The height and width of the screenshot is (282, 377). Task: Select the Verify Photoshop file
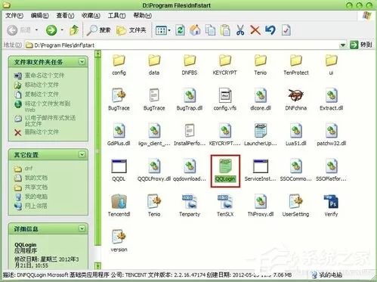pyautogui.click(x=331, y=206)
